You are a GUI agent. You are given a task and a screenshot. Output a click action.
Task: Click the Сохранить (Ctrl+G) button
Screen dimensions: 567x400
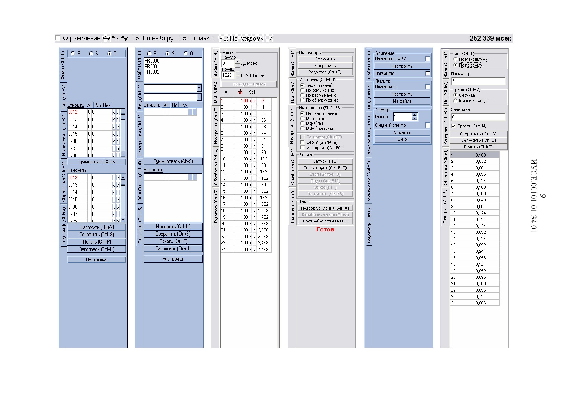coord(478,134)
